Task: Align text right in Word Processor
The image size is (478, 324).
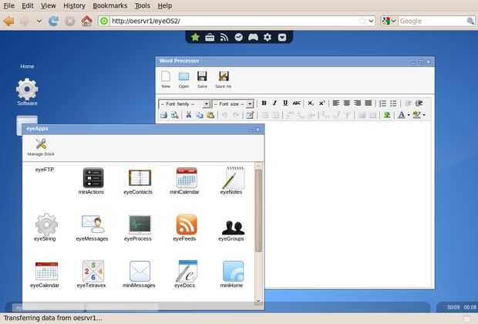Action: click(x=357, y=103)
